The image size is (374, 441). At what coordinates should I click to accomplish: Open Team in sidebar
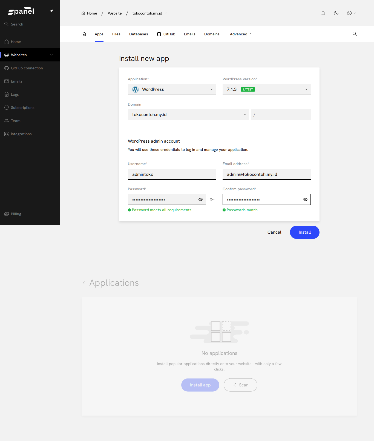point(30,121)
